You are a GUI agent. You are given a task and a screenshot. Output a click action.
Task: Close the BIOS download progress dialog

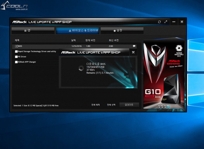133,52
